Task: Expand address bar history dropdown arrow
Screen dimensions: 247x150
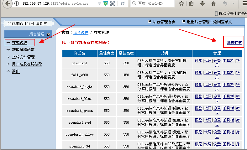Action: [99, 3]
